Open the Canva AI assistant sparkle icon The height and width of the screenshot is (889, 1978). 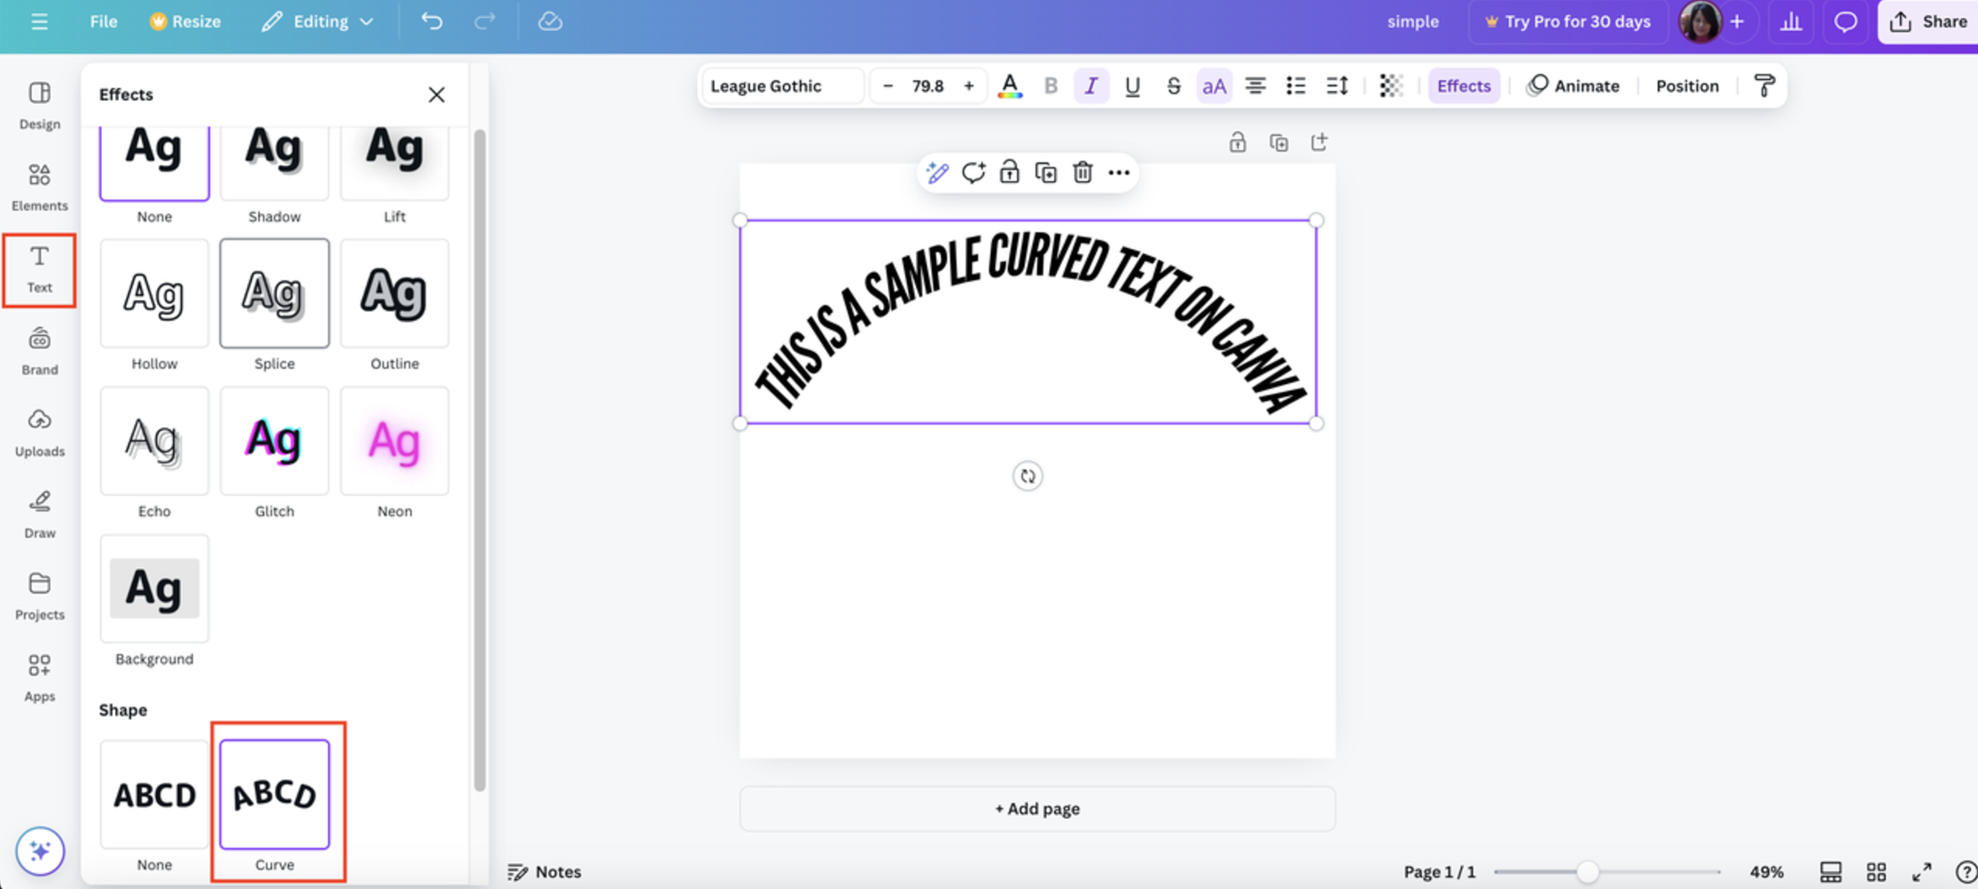(x=40, y=850)
